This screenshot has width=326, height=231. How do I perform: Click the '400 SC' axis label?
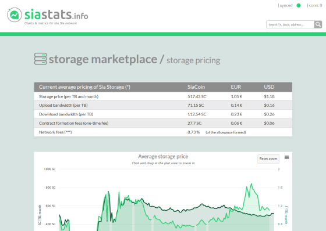51,224
